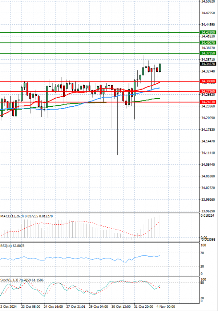Click the latest green candlestick on chart
Image resolution: width=218 pixels, height=311 pixels.
(x=160, y=68)
